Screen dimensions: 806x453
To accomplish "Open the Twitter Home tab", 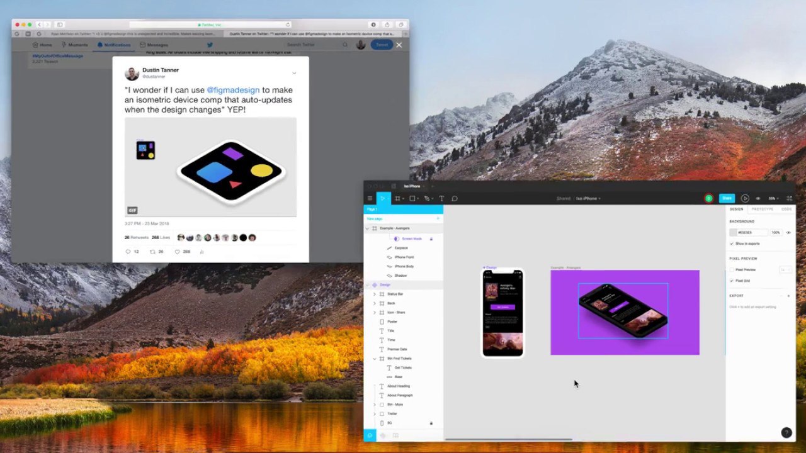I will pyautogui.click(x=42, y=45).
